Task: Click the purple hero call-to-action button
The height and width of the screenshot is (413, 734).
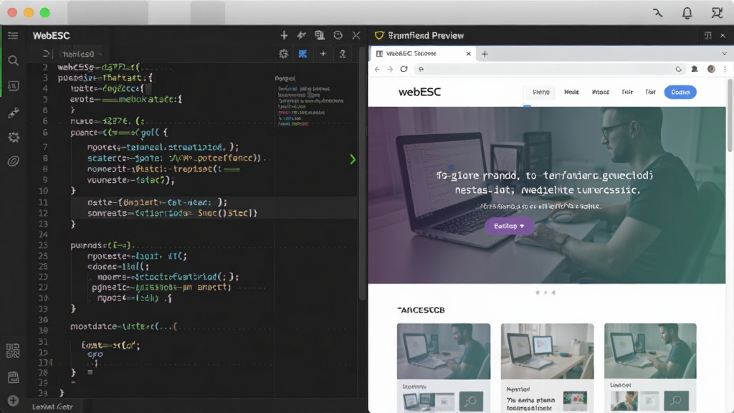Action: point(510,226)
